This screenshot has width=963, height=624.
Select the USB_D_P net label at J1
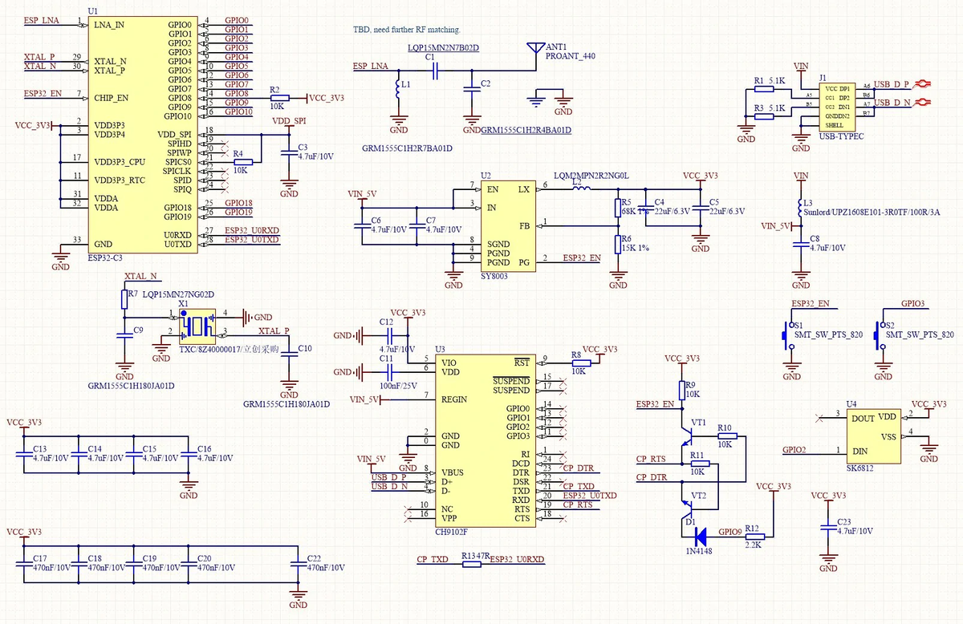click(x=892, y=83)
